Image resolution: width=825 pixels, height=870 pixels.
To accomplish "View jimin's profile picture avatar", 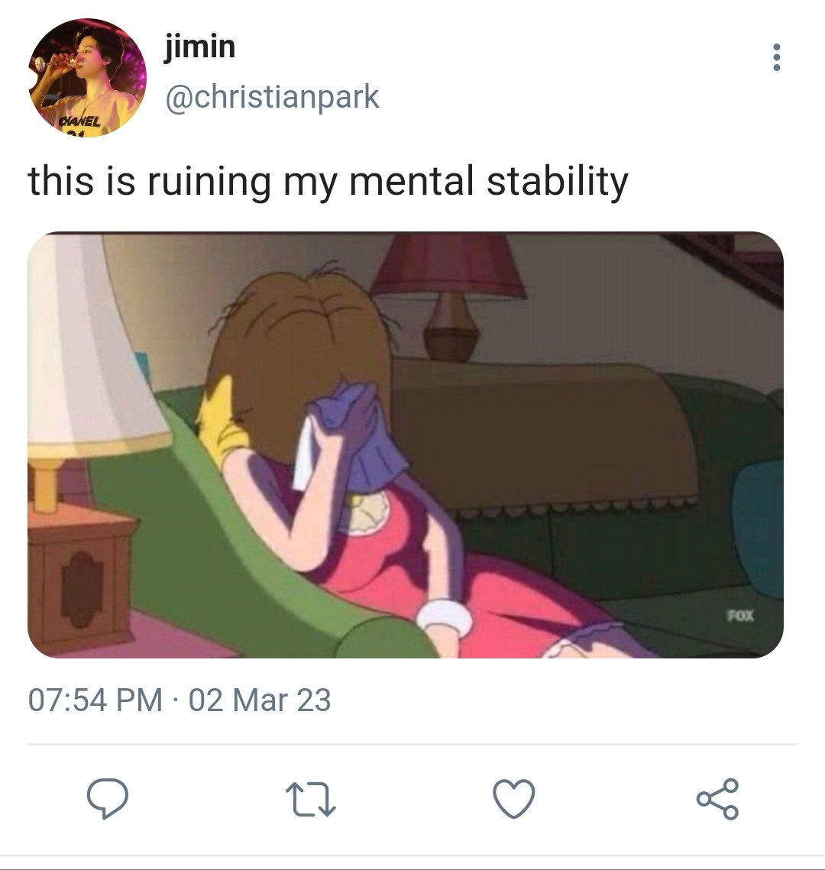I will tap(88, 77).
